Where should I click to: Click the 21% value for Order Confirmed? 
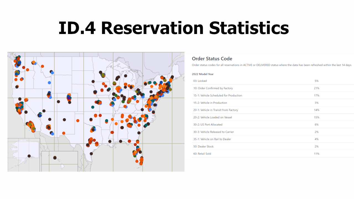317,88
